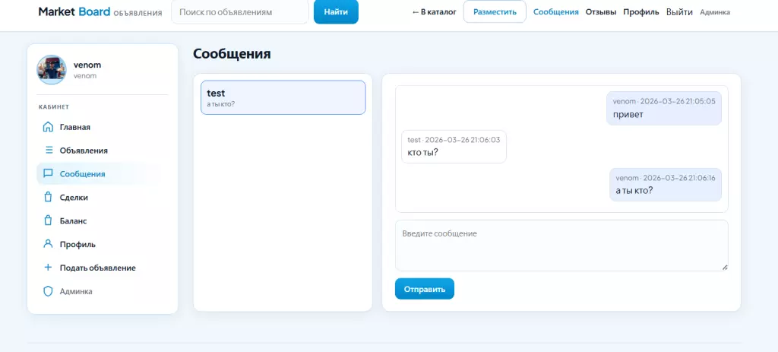Click the Выйти logout link

click(x=679, y=12)
